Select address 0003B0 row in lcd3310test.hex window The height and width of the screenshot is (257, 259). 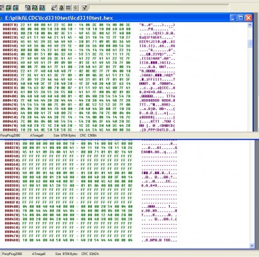coord(89,75)
